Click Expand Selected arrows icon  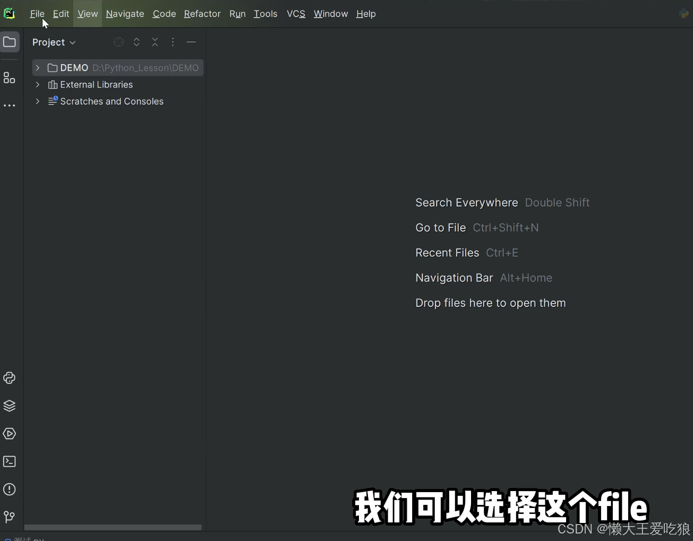[136, 42]
